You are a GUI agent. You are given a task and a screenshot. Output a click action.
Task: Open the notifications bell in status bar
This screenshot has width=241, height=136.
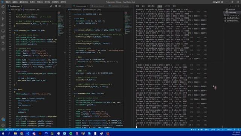(x=238, y=130)
